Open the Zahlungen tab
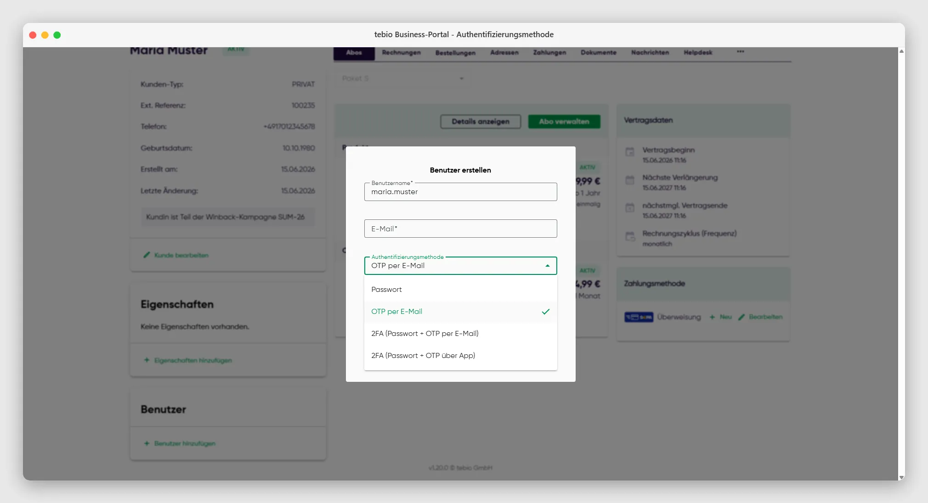 [x=549, y=52]
